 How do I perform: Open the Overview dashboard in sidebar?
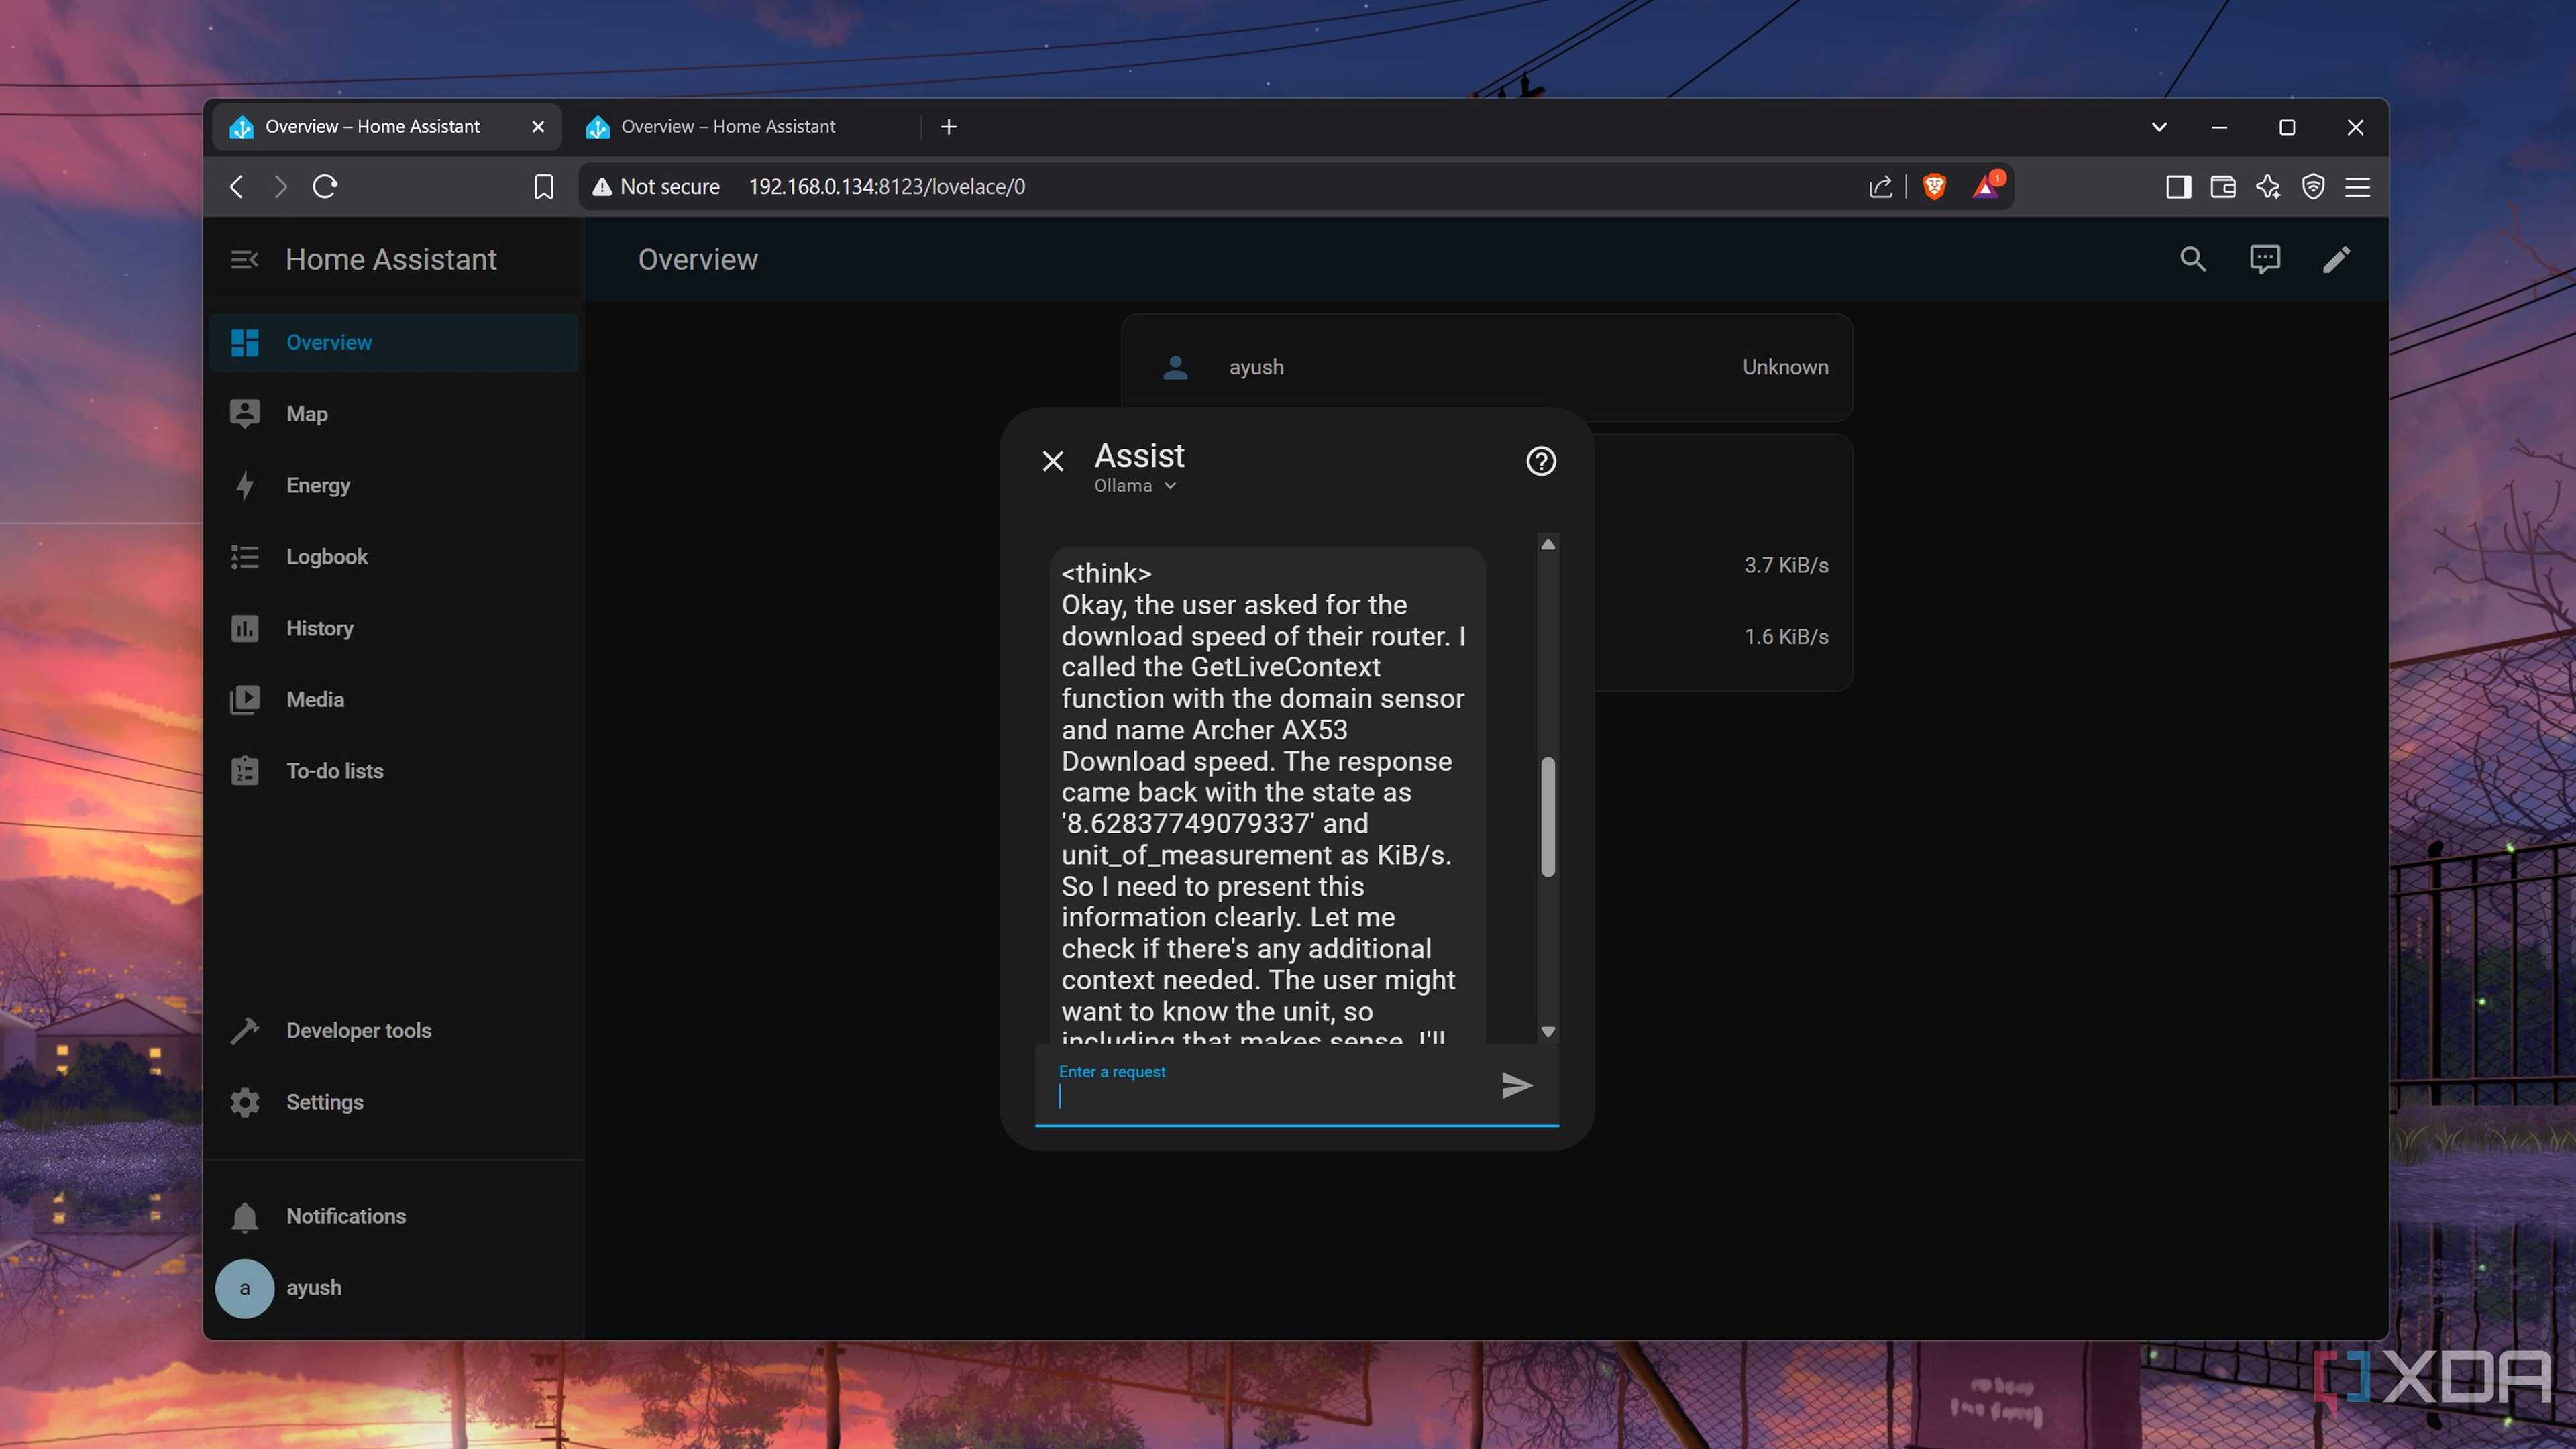point(393,342)
